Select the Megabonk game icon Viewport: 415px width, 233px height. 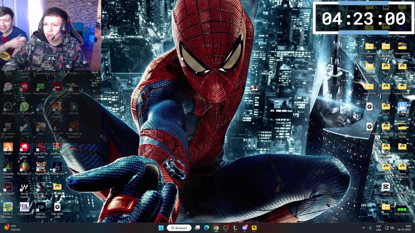tap(41, 169)
